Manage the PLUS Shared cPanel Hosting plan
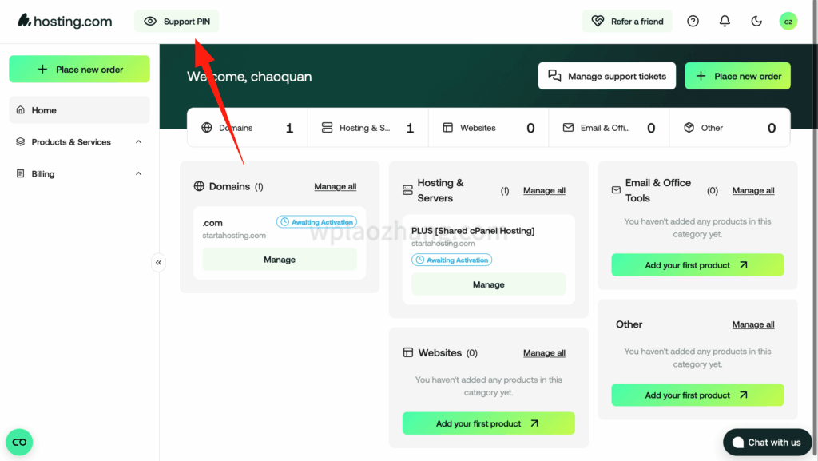The height and width of the screenshot is (461, 818). pyautogui.click(x=488, y=284)
